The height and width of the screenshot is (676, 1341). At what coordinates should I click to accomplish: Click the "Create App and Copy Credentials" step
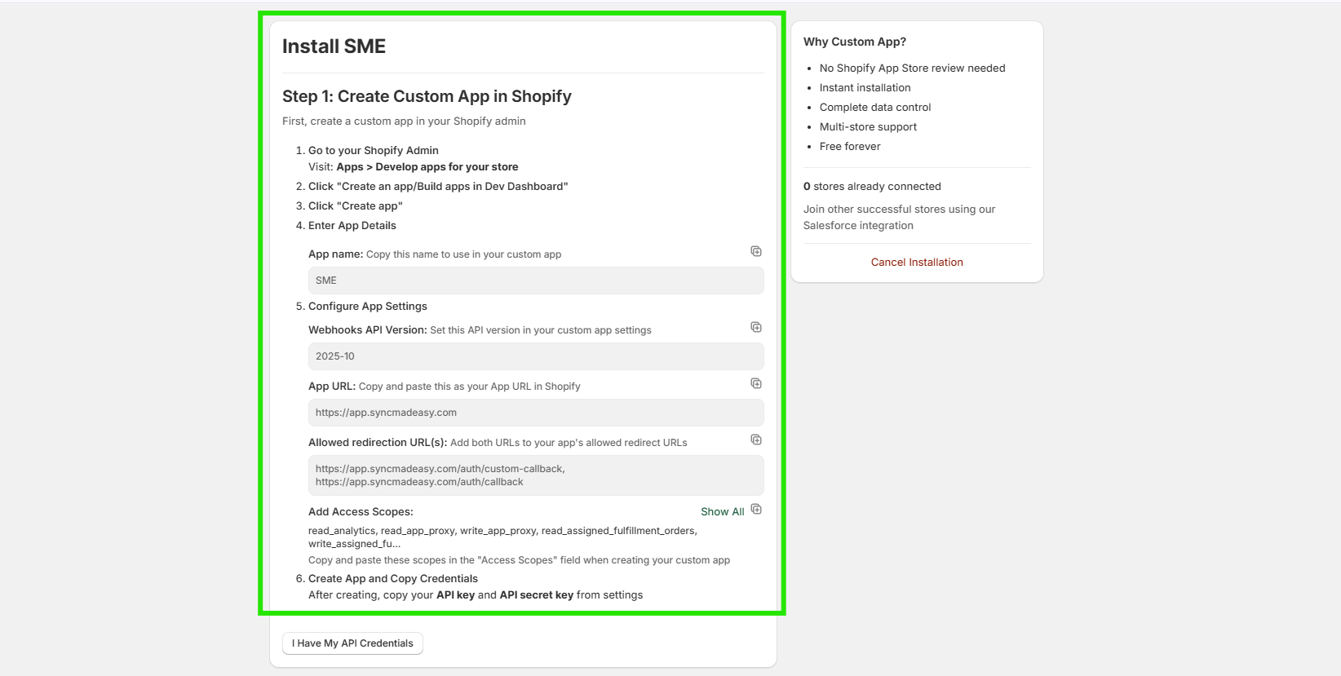[393, 579]
